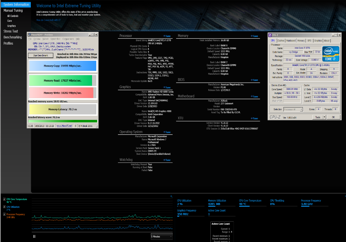Click the Memory-Latency result bar
Screen dimensions: 346x242
click(63, 109)
